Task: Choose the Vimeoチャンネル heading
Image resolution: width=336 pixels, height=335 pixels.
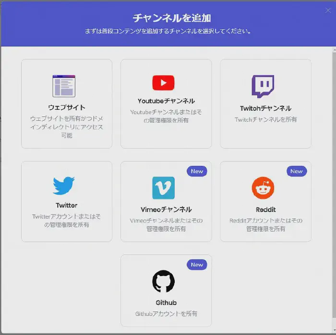Action: pyautogui.click(x=166, y=209)
